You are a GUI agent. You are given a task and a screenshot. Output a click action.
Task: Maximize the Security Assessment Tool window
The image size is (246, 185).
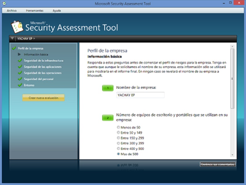pos(230,3)
